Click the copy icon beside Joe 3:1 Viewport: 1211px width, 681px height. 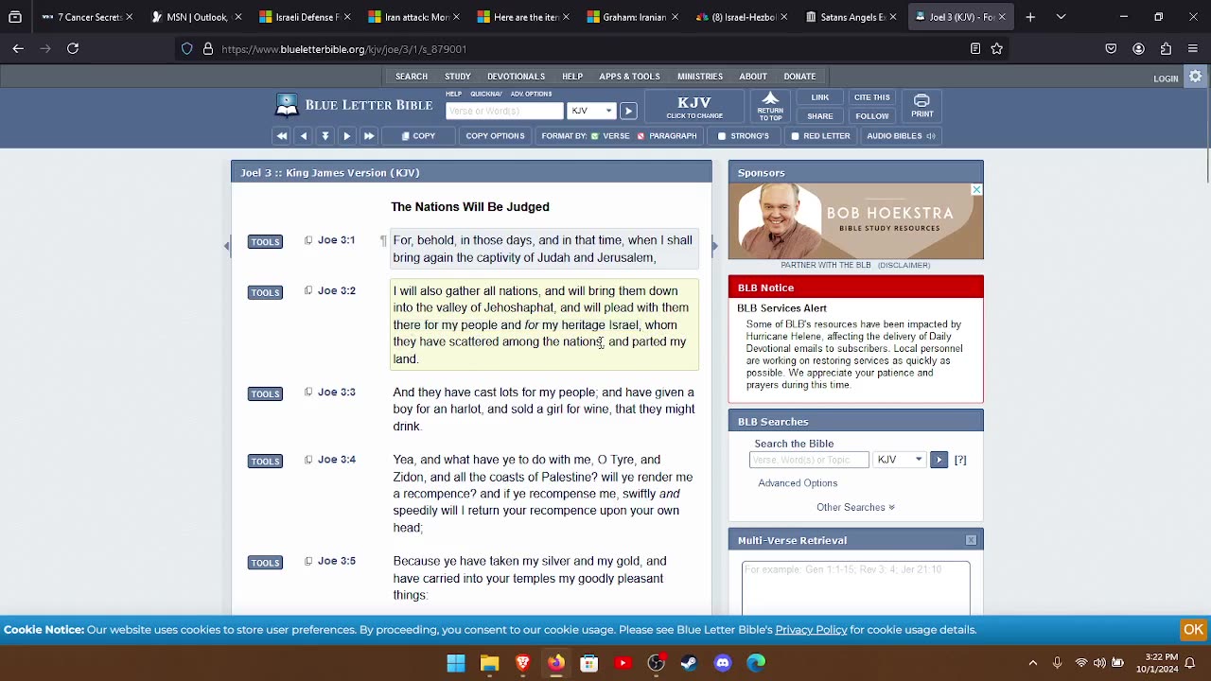pyautogui.click(x=308, y=240)
